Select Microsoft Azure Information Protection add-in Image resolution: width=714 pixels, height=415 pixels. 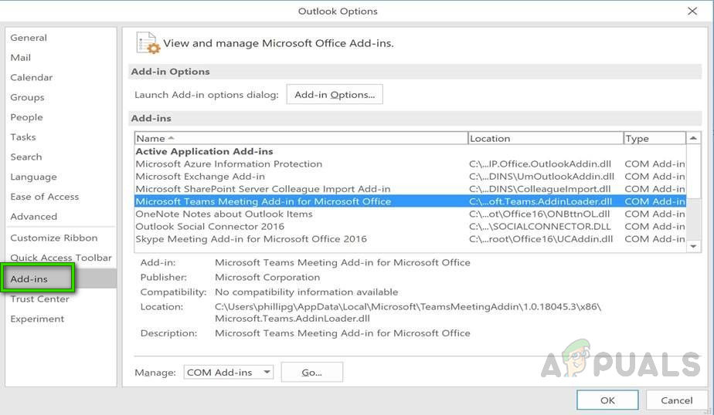click(229, 164)
